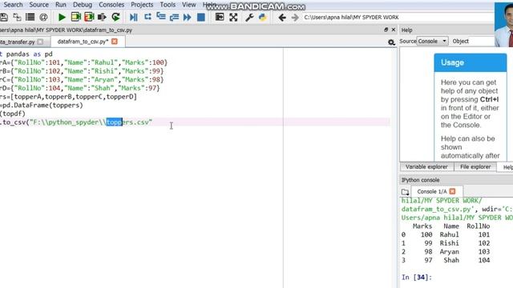
Task: Run until function returns icon
Action: point(174,18)
